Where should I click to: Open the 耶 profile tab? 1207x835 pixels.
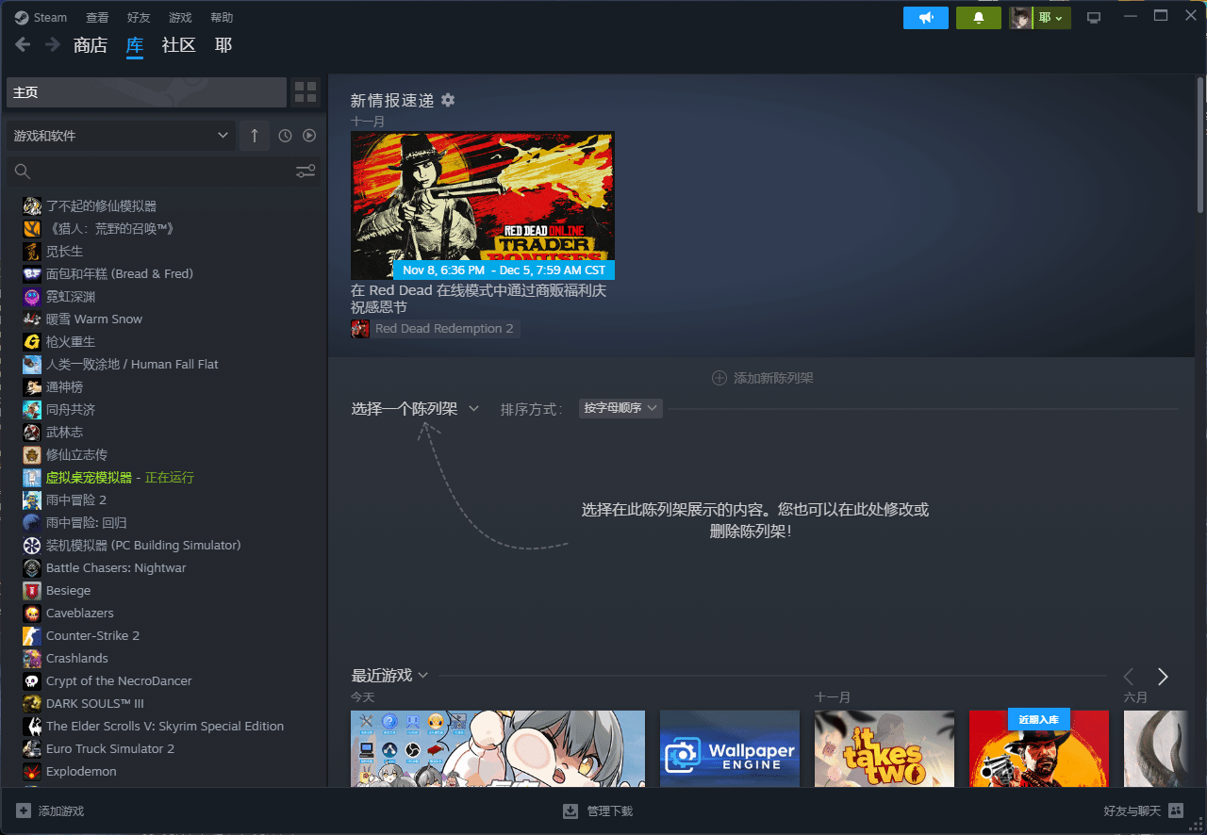click(223, 45)
